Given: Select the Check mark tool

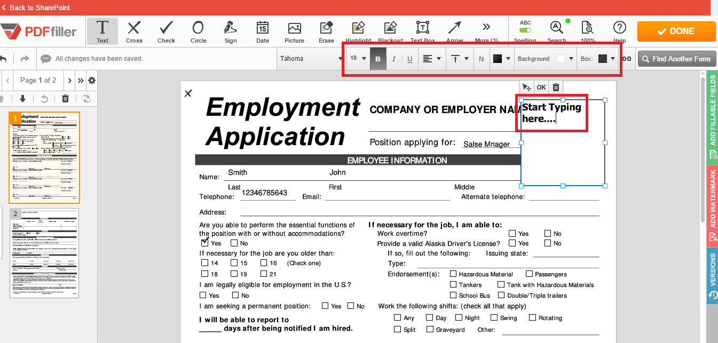Looking at the screenshot, I should (166, 31).
